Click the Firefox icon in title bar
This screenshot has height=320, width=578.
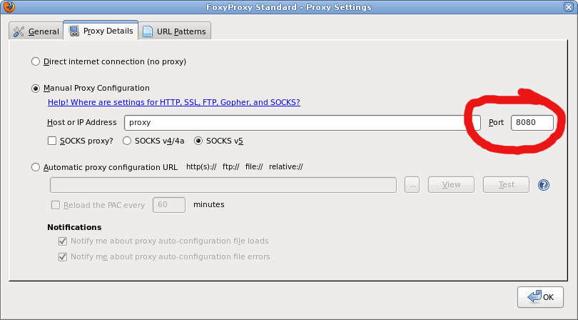coord(9,6)
